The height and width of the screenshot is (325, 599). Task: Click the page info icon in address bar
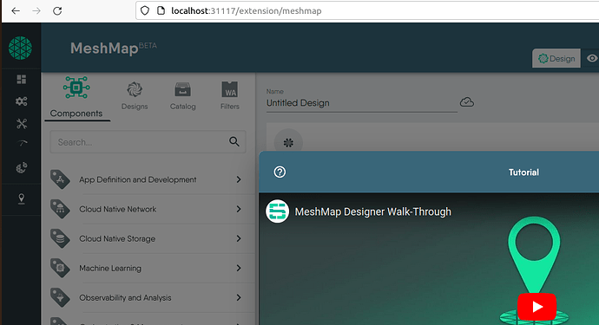(x=161, y=10)
